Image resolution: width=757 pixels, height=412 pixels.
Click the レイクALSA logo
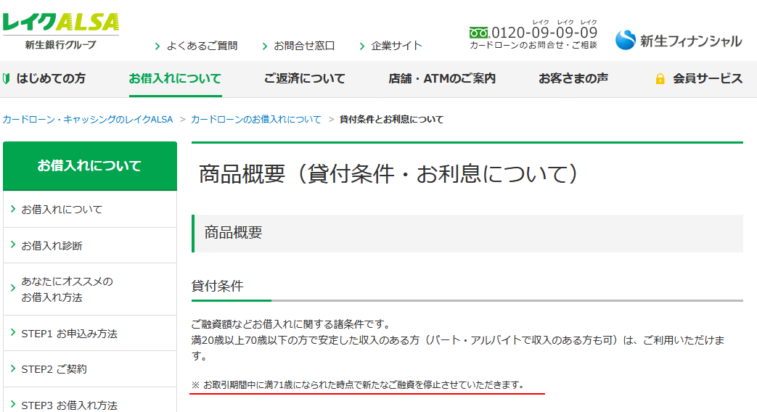(x=61, y=23)
